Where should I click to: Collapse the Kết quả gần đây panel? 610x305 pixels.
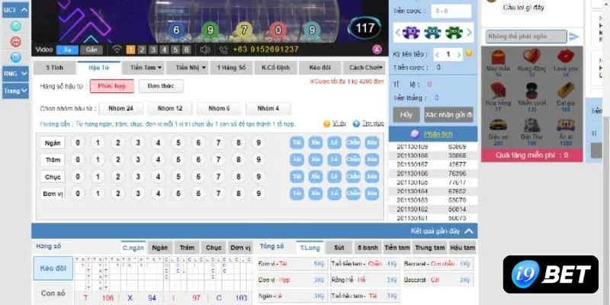tap(470, 231)
